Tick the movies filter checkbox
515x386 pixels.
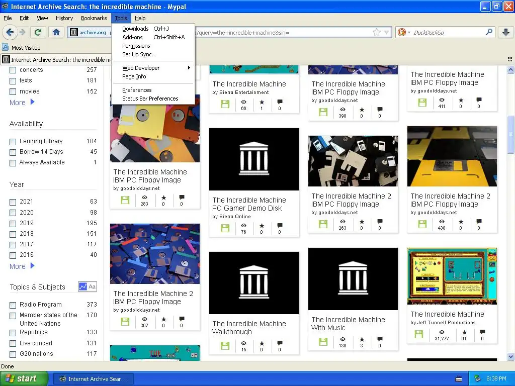pos(13,92)
